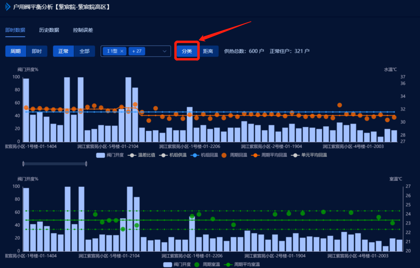This screenshot has height=268, width=420.
Task: Click the blue arrow logo beside page title
Action: [8, 7]
